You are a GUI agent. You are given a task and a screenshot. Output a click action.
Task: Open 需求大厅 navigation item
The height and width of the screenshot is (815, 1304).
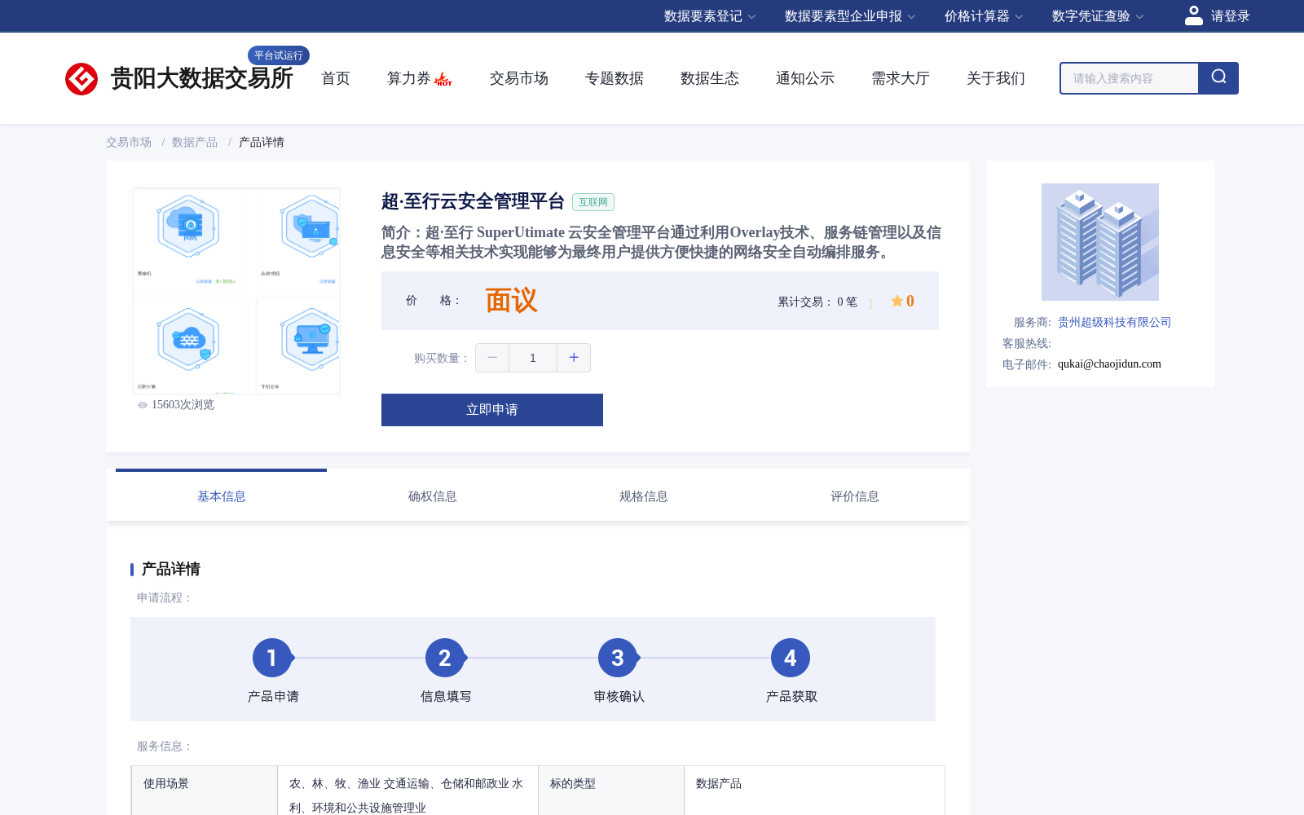point(901,78)
